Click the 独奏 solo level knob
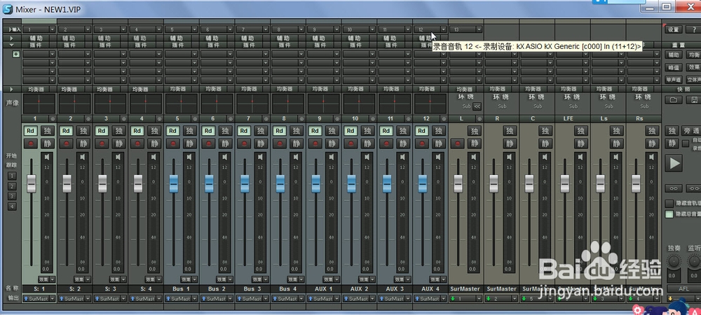701x315 pixels. [x=674, y=261]
